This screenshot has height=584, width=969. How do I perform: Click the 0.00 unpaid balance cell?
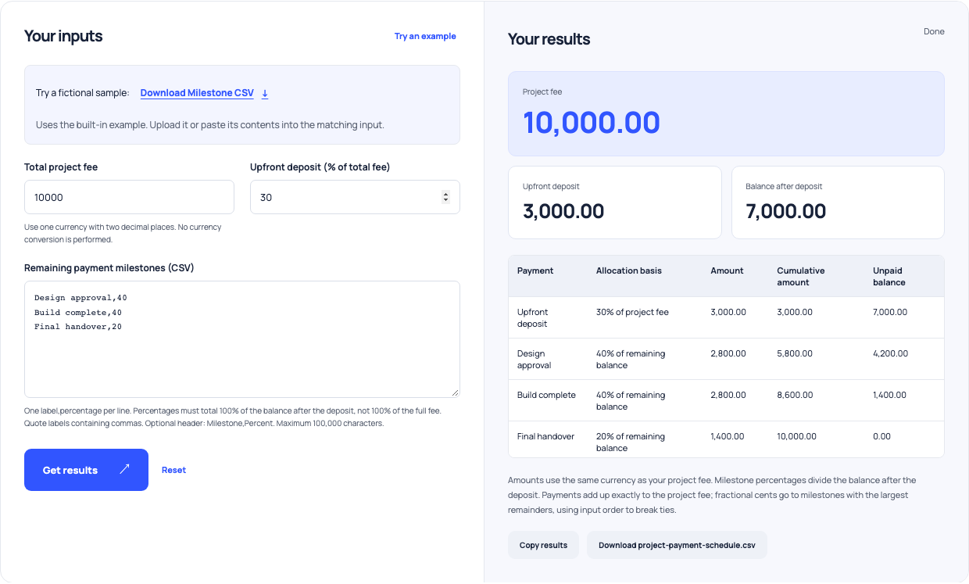(x=881, y=436)
